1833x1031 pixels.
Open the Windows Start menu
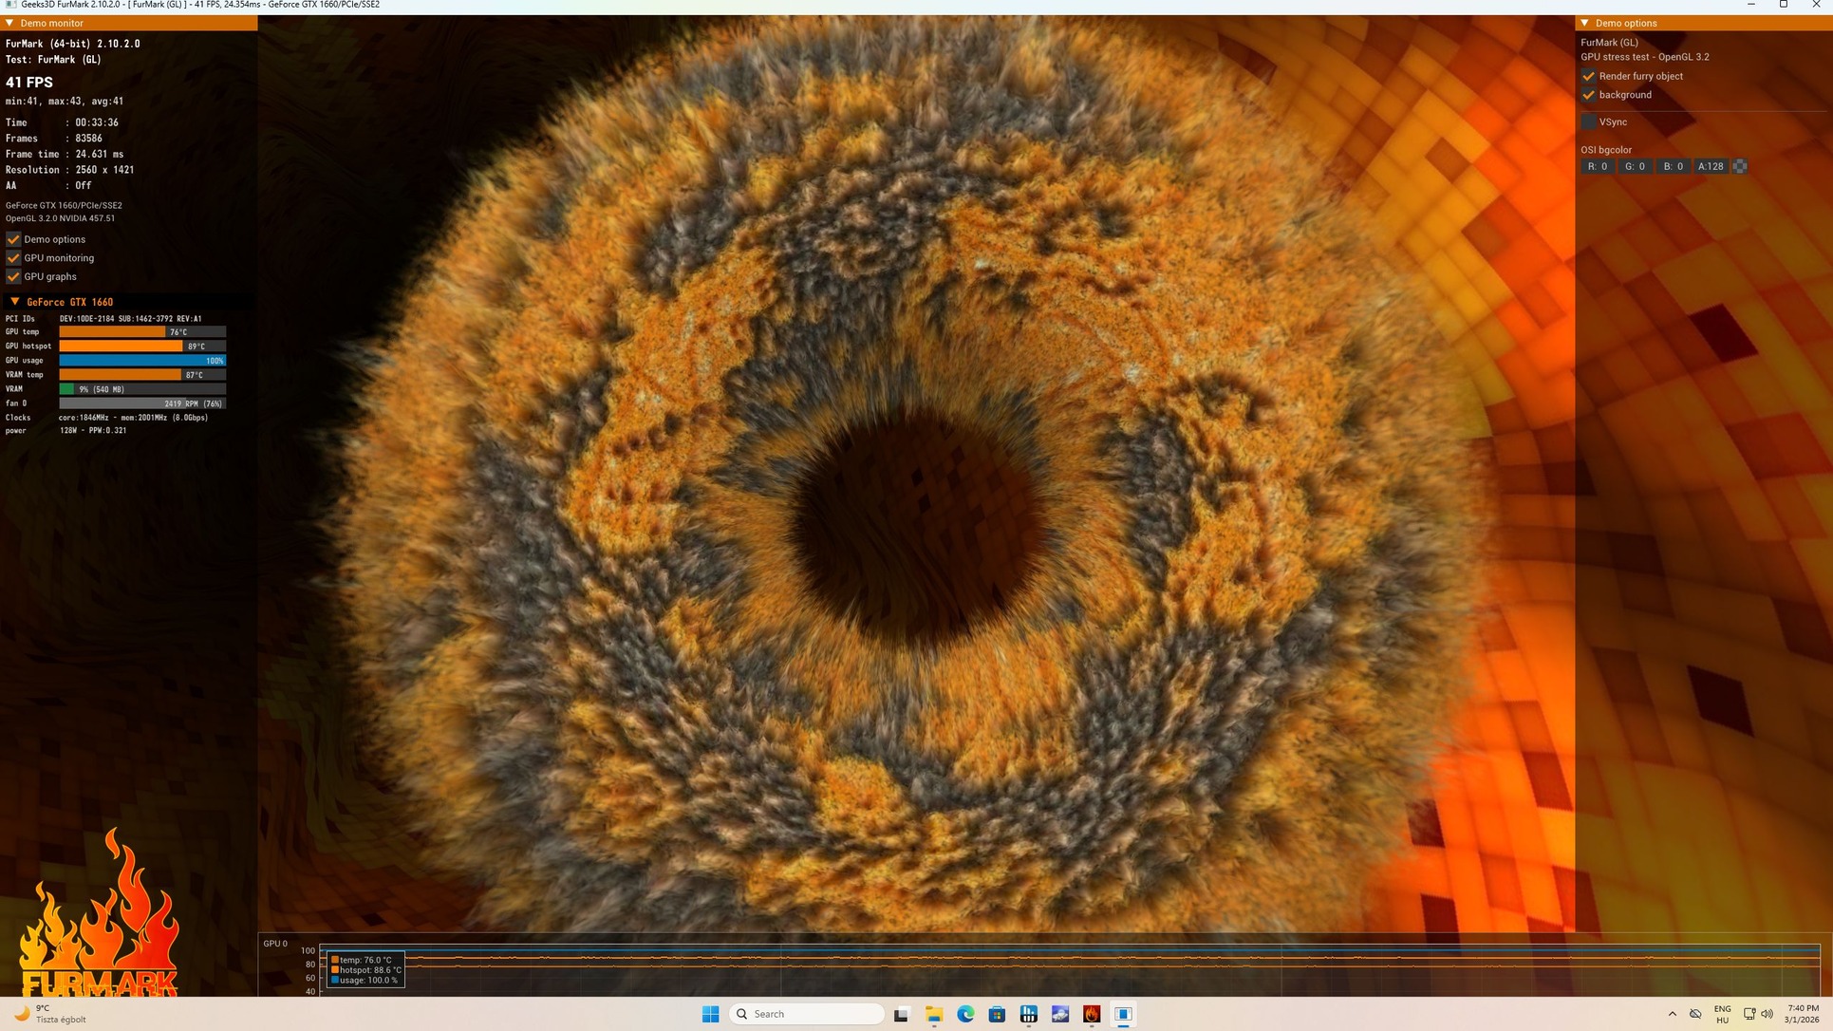(x=710, y=1014)
